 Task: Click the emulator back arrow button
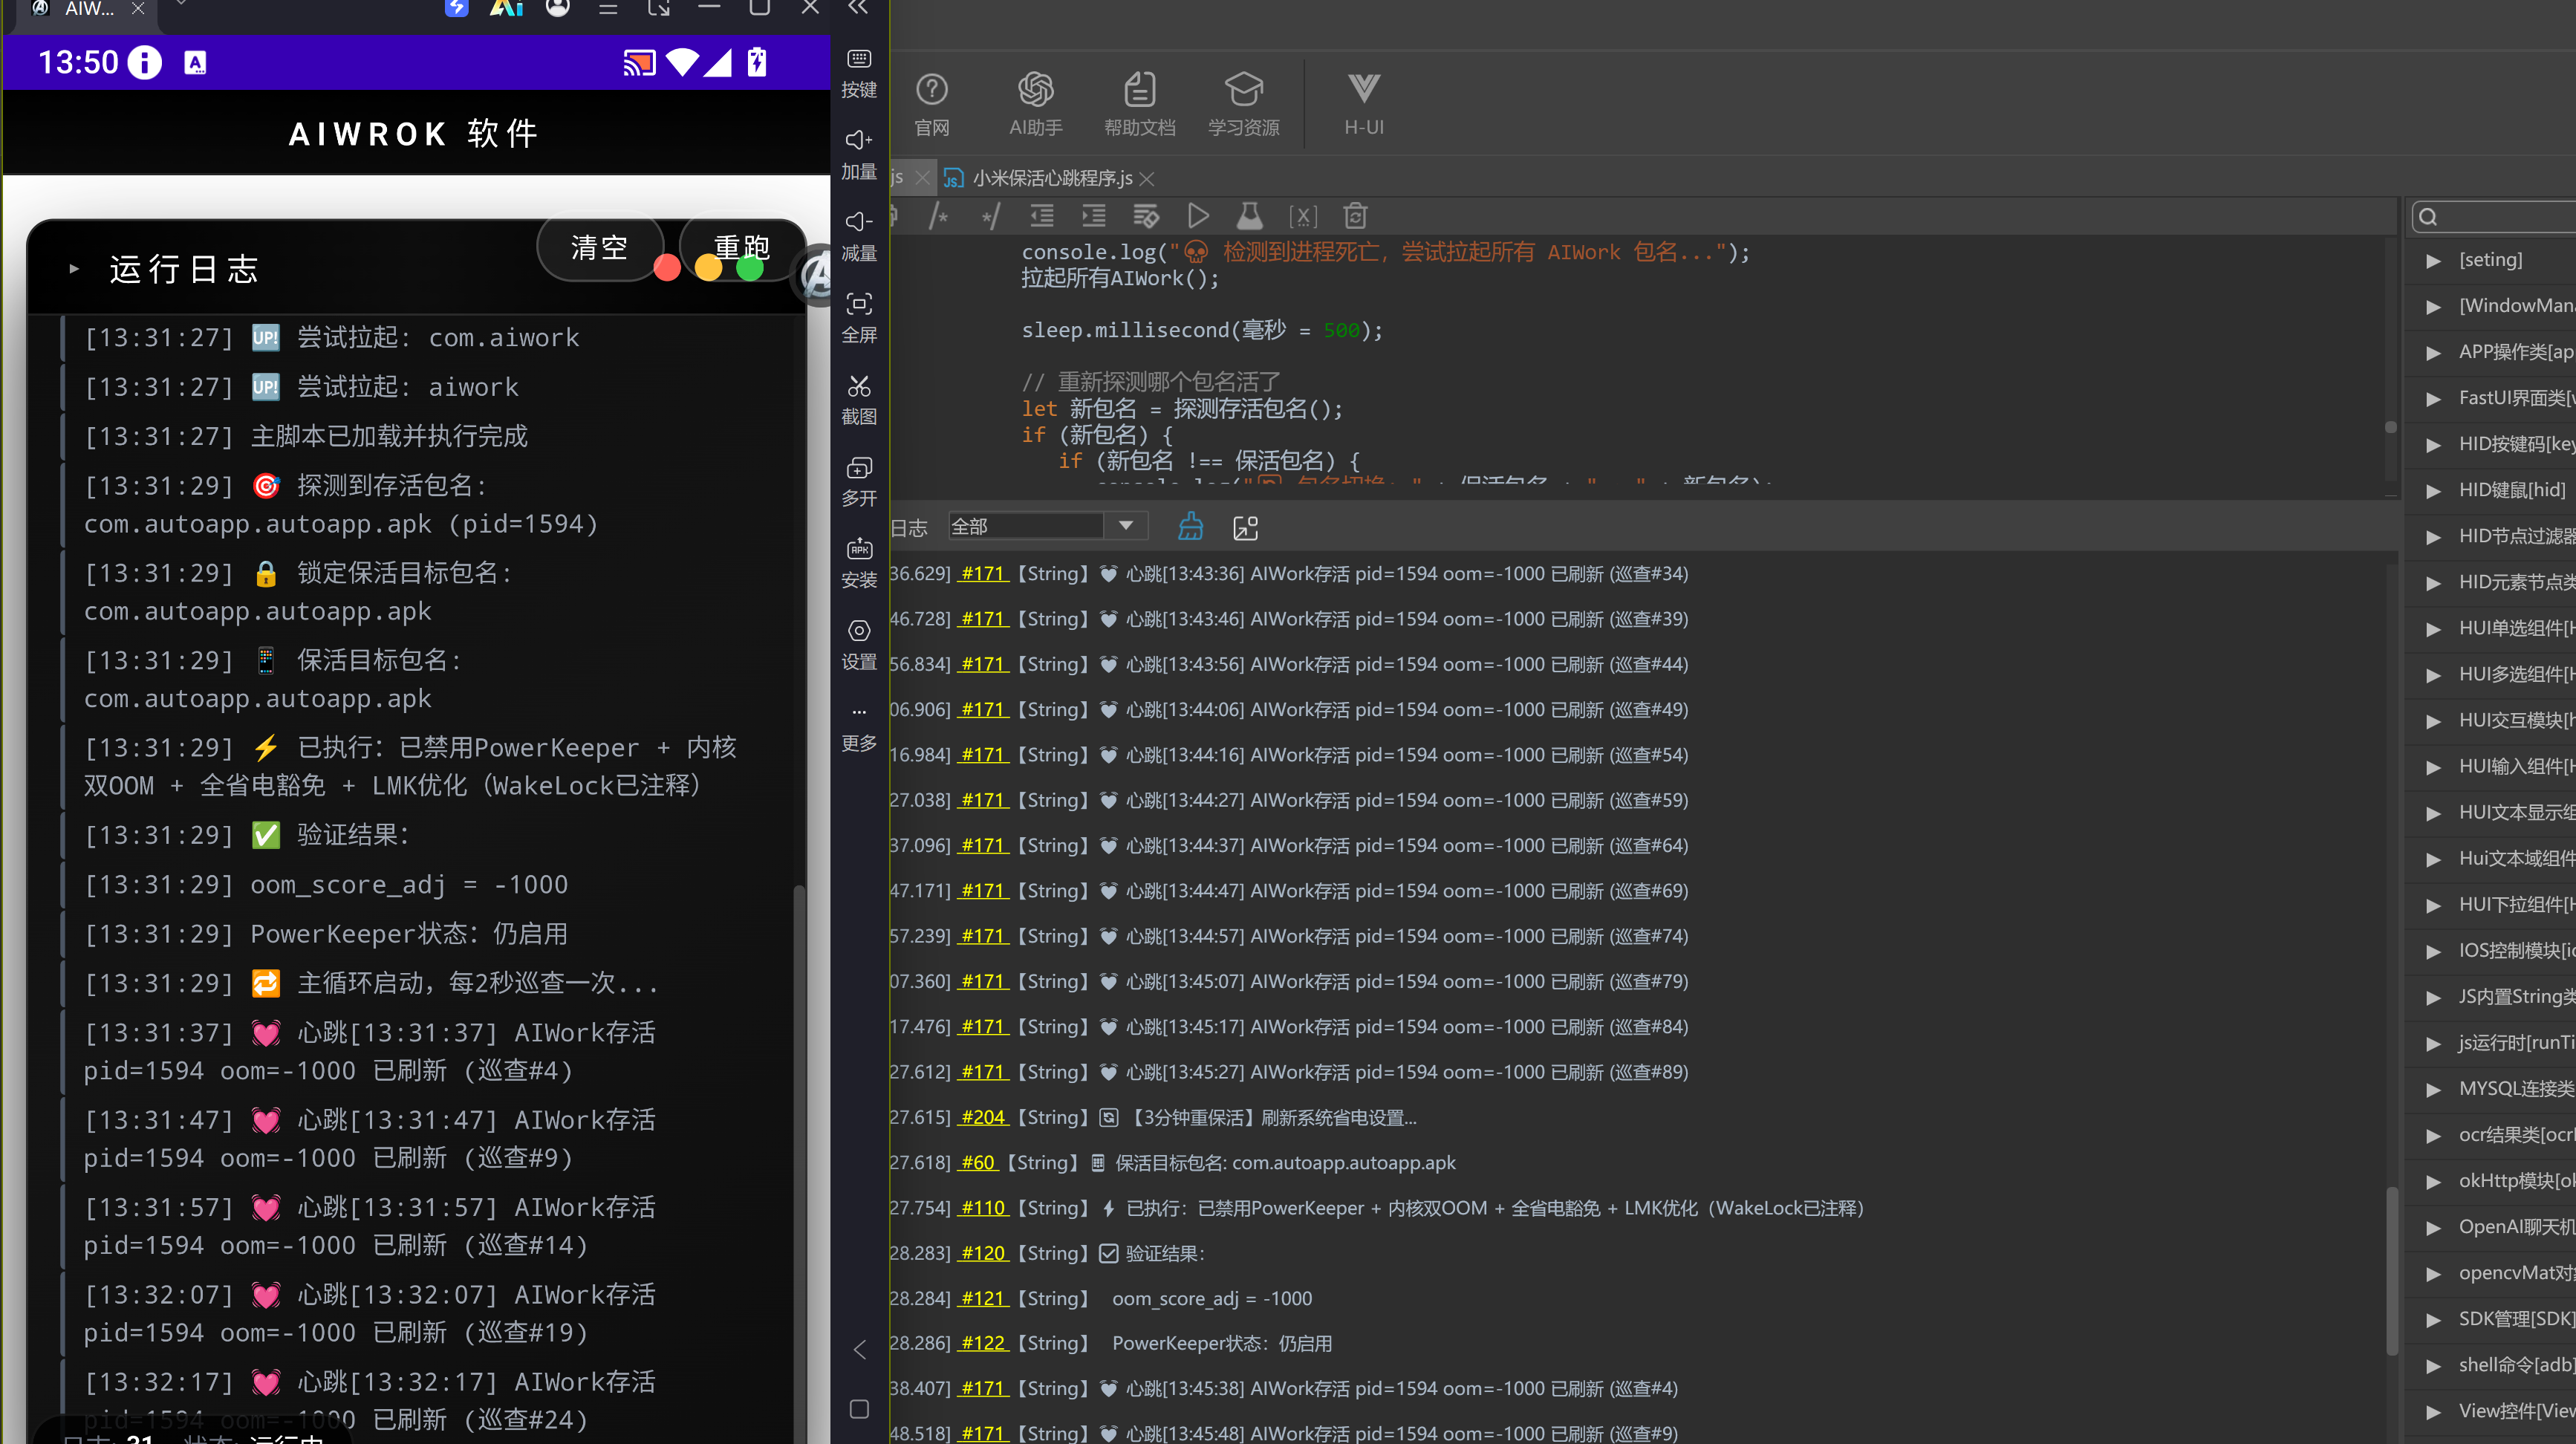[859, 1350]
